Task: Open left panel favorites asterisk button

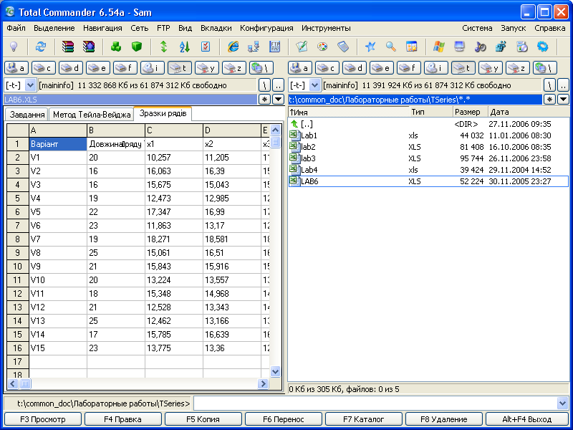Action: [264, 99]
